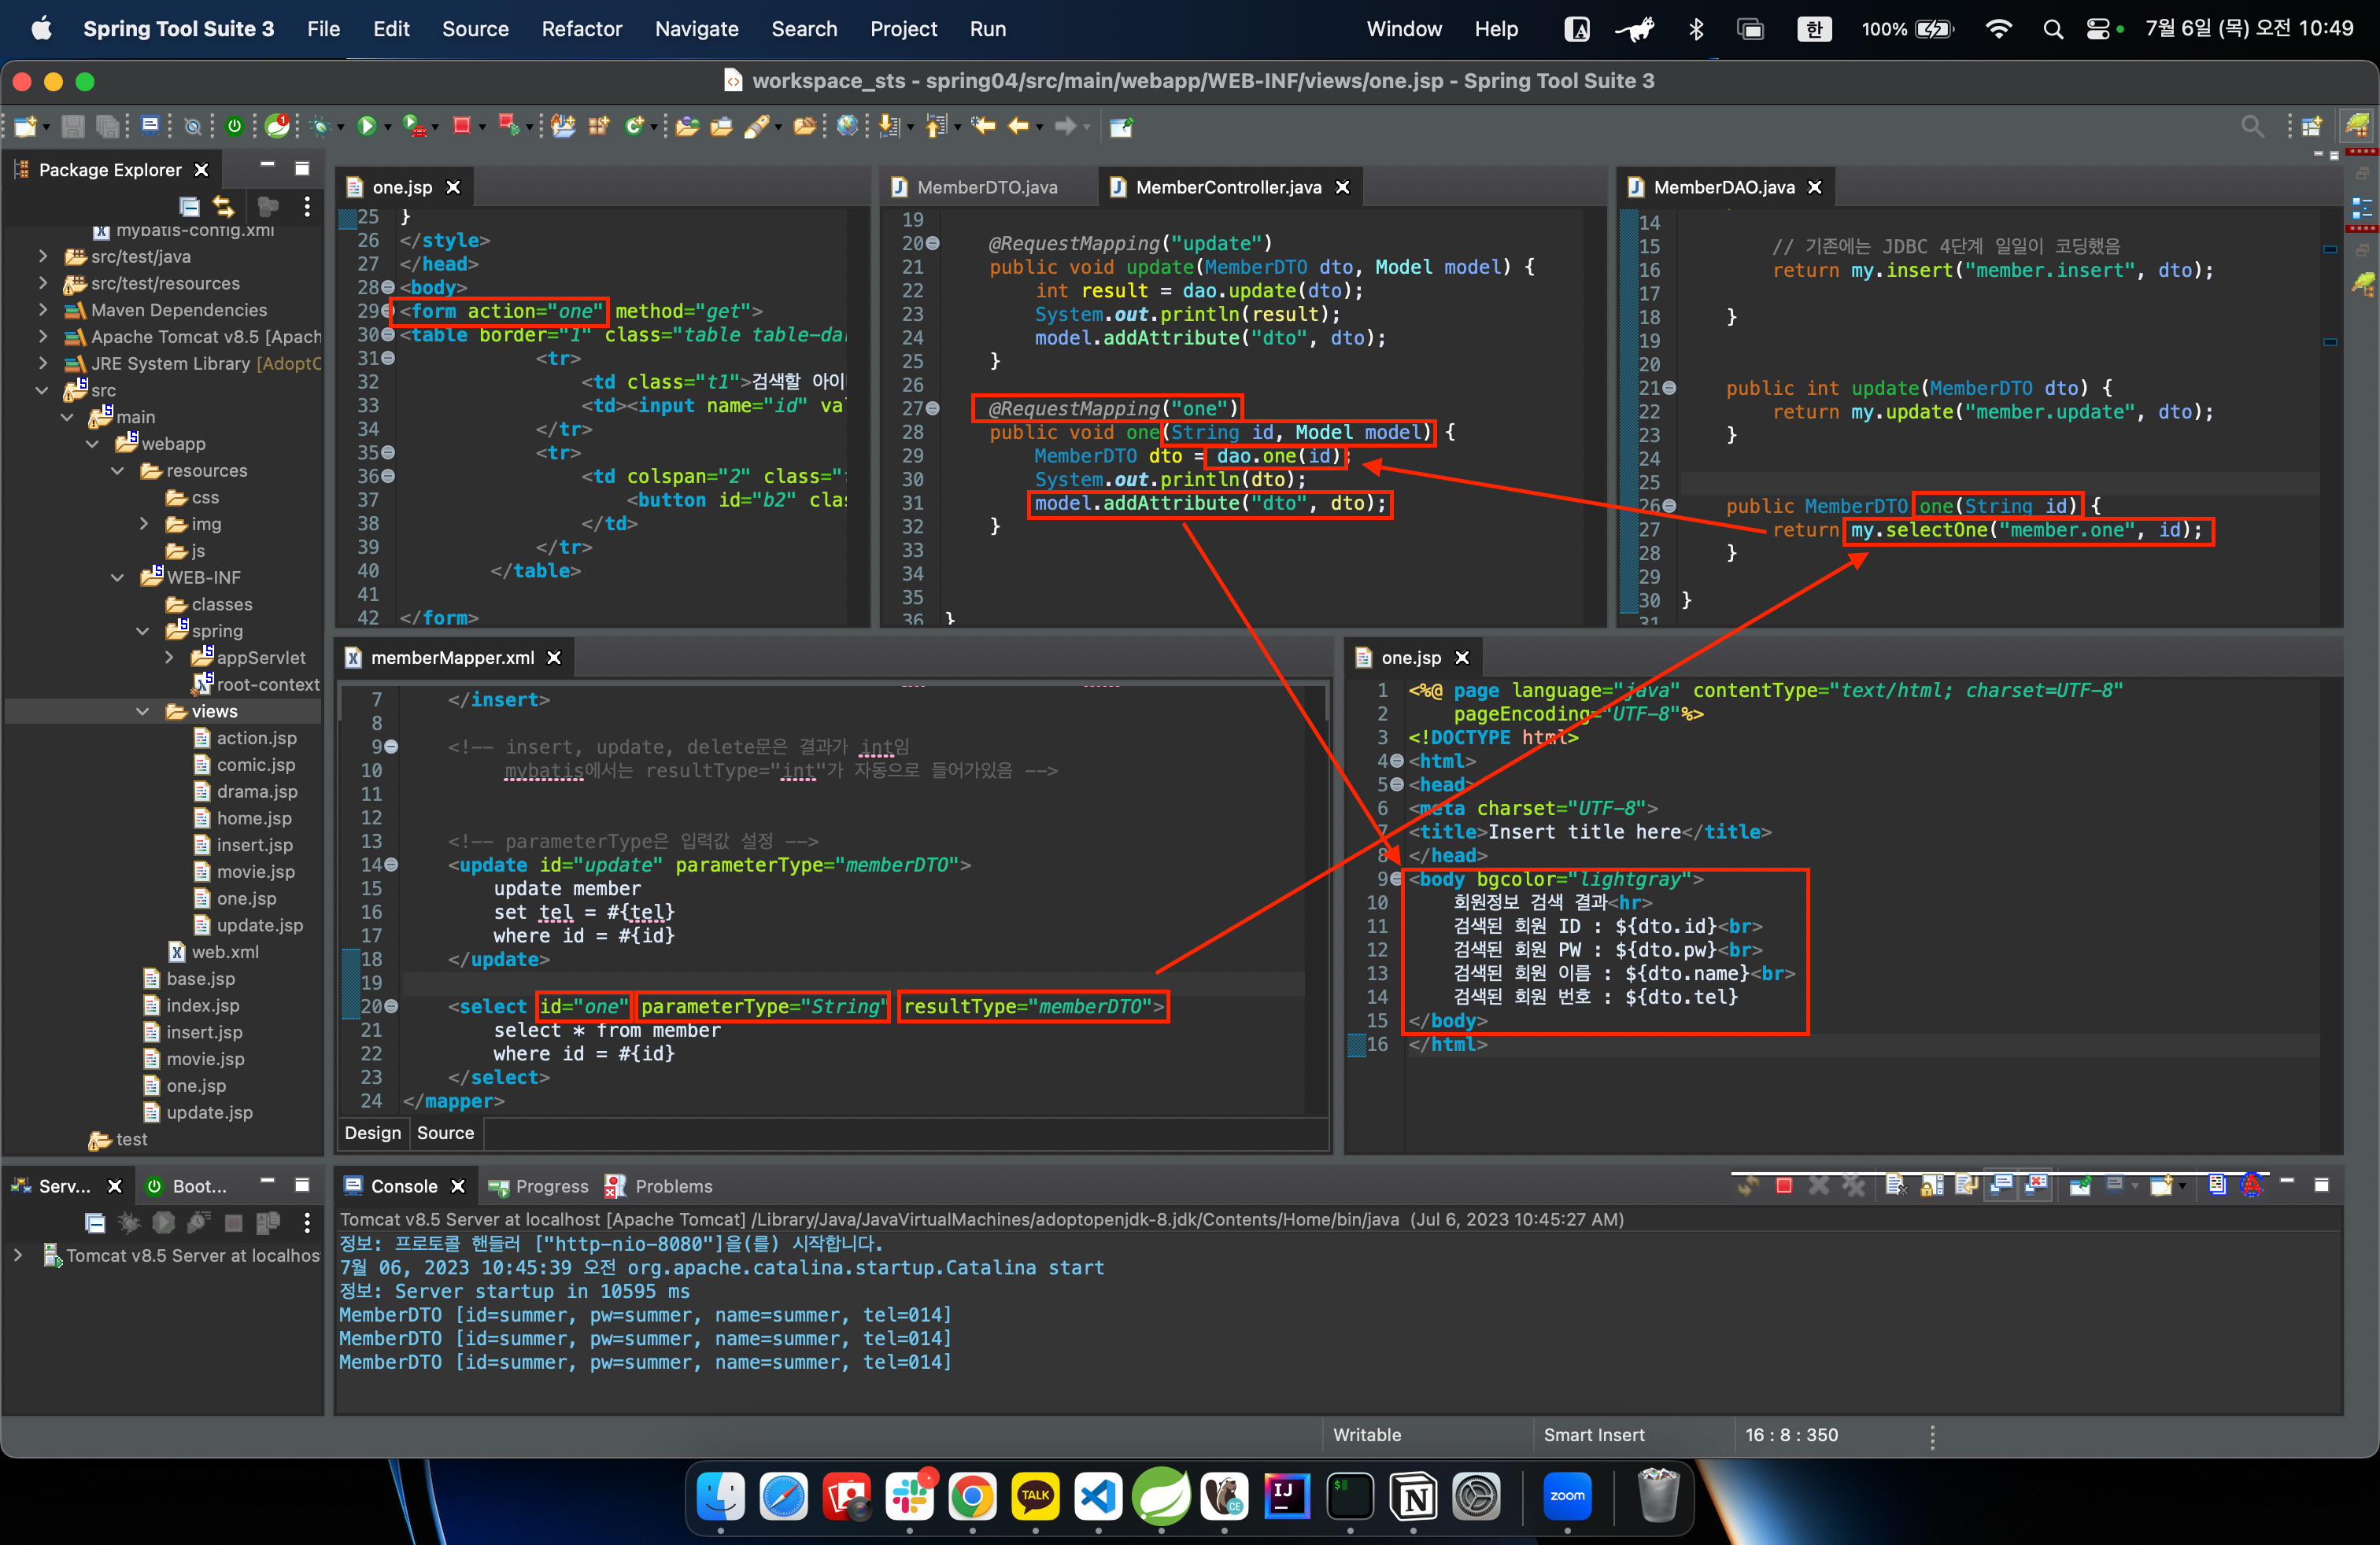Click the Collapse All icon in Package Explorer
Viewport: 2380px width, 1545px height.
click(189, 207)
